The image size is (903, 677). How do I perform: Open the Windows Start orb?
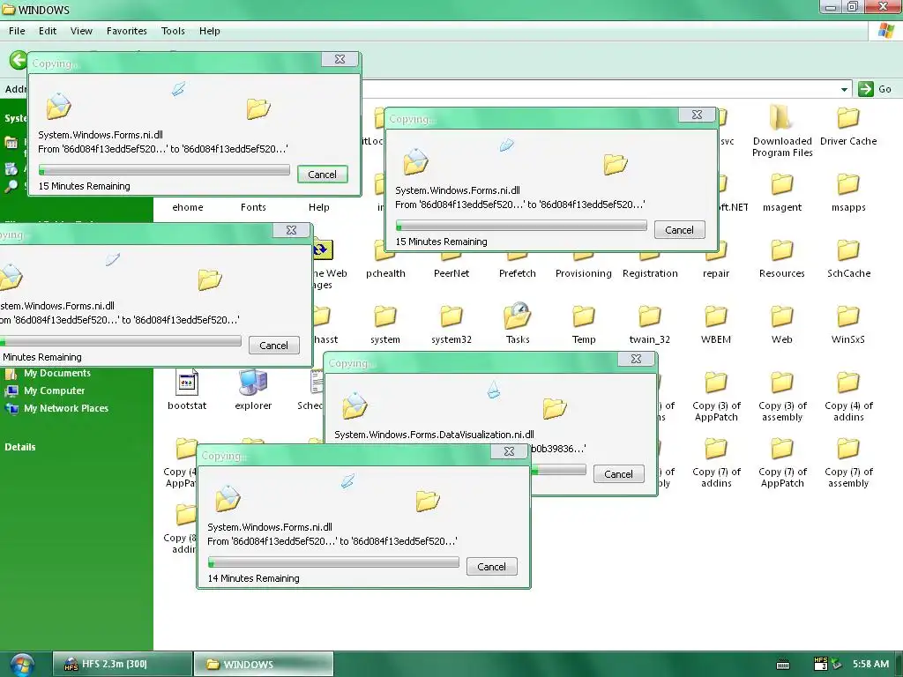pos(22,665)
